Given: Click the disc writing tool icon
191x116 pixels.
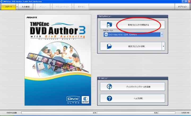Looking at the screenshot, I should click(109, 87).
